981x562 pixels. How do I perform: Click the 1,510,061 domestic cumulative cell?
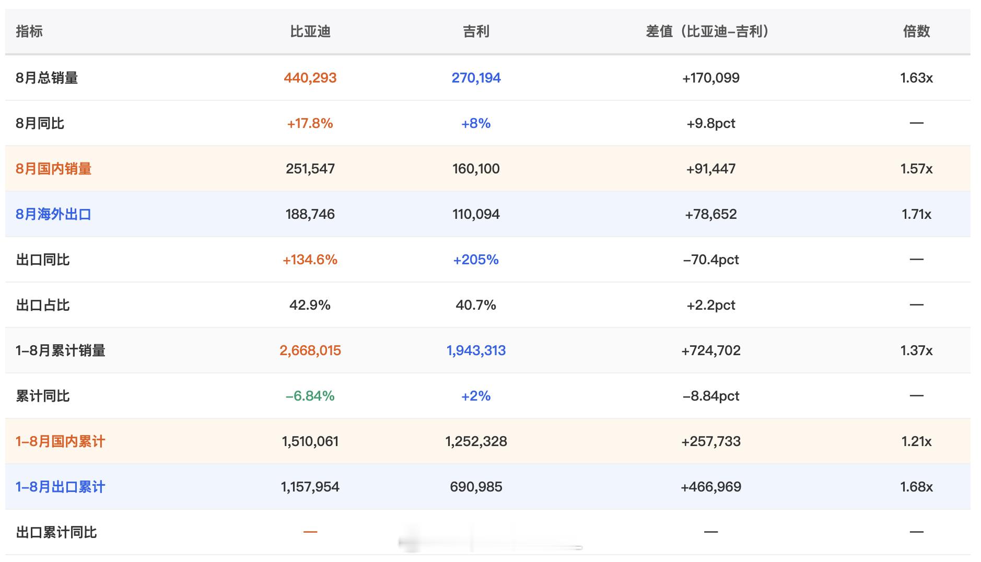pos(310,441)
